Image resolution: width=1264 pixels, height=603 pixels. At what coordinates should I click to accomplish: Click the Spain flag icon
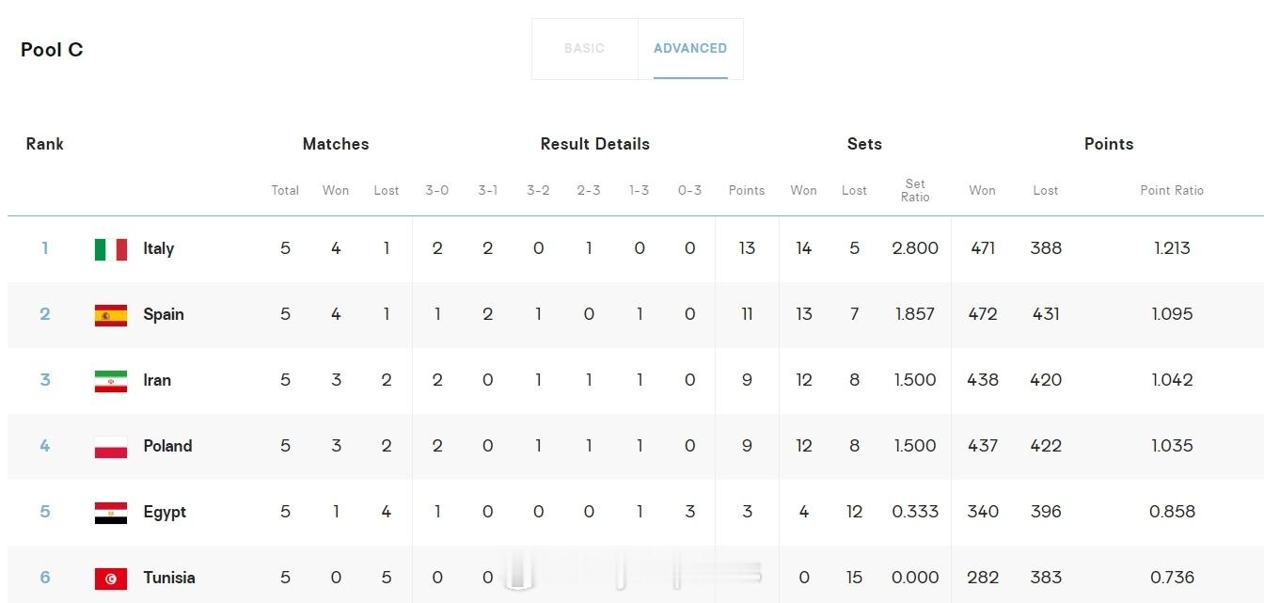tap(111, 315)
